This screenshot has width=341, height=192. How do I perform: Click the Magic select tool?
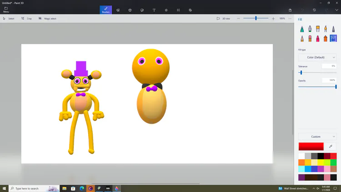click(47, 19)
